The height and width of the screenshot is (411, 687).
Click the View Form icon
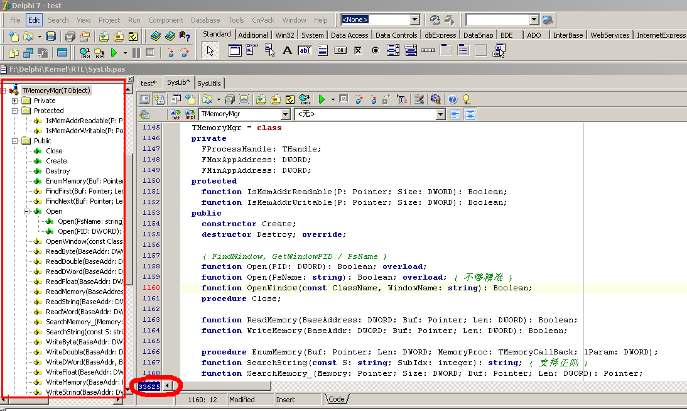[x=28, y=53]
